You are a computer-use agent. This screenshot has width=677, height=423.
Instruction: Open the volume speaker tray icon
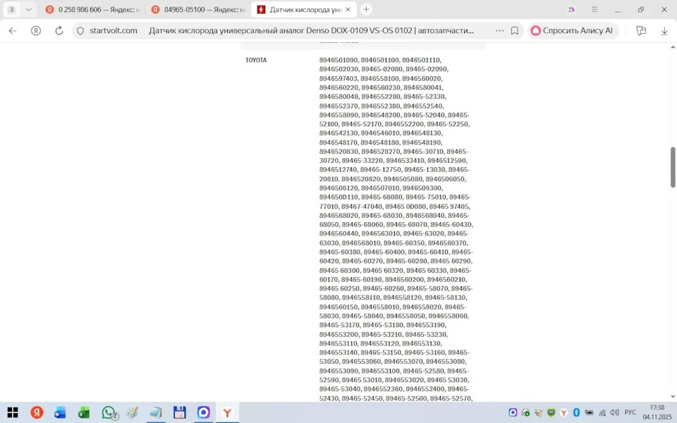[614, 412]
